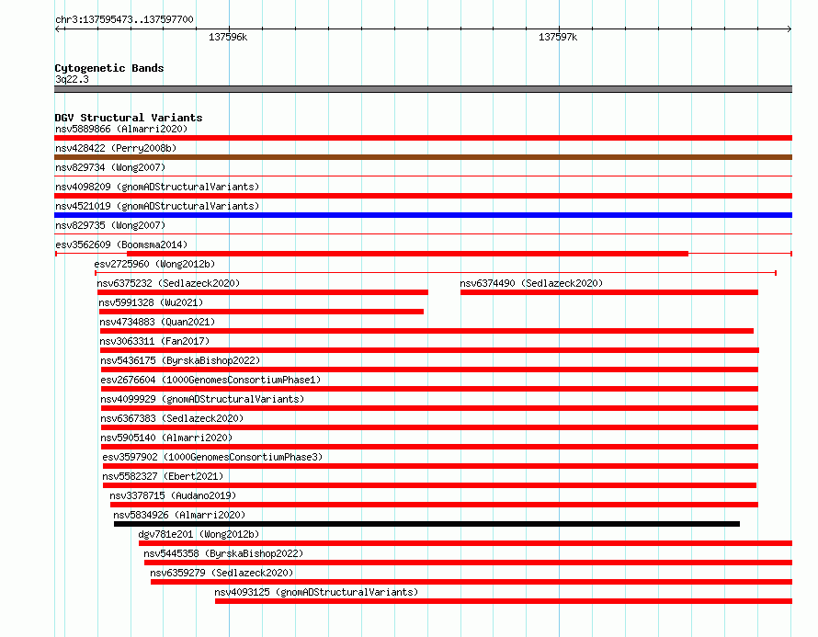
Task: Click the thin esv2725960 variant line
Action: [436, 273]
